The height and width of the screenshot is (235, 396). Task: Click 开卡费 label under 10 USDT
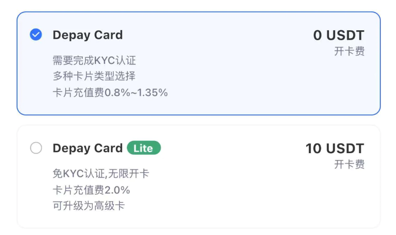pos(349,164)
